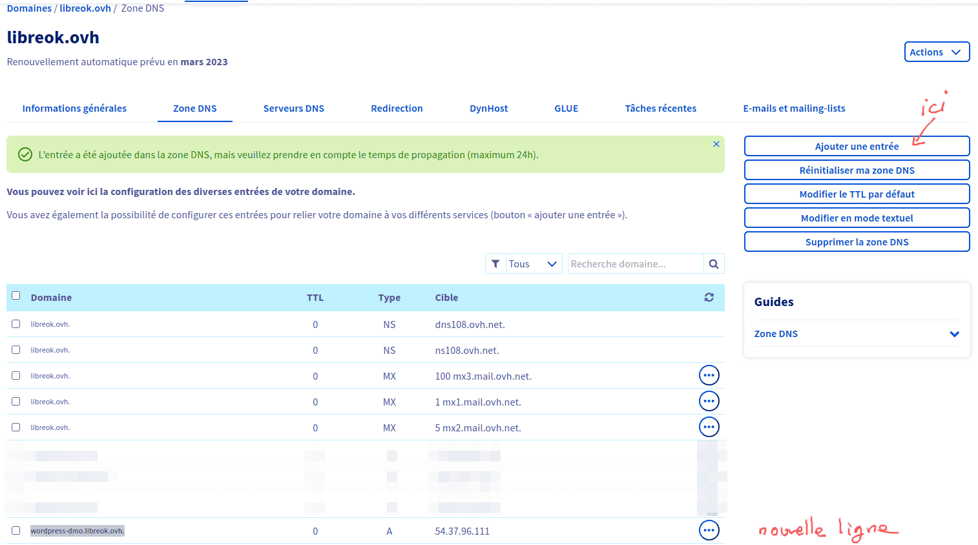Image resolution: width=978 pixels, height=545 pixels.
Task: Click Ajouter une entrée
Action: coord(857,146)
